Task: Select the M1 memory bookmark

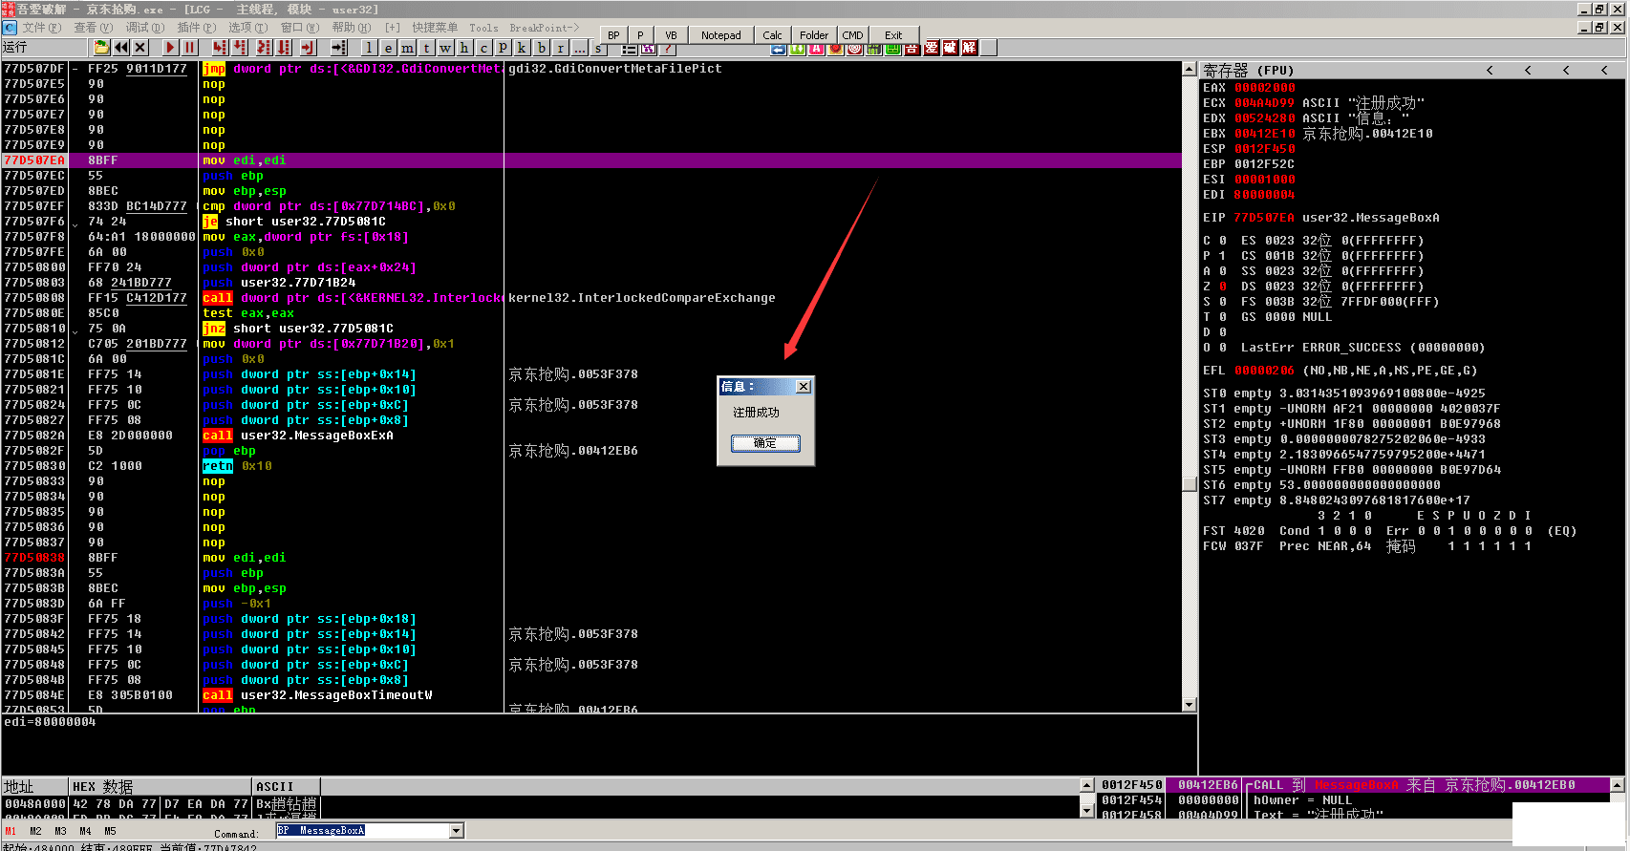Action: (x=11, y=831)
